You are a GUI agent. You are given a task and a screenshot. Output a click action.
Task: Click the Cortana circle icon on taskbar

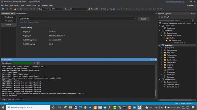(53, 107)
